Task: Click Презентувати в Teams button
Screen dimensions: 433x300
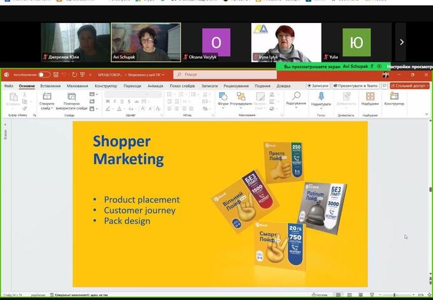Action: tap(355, 86)
